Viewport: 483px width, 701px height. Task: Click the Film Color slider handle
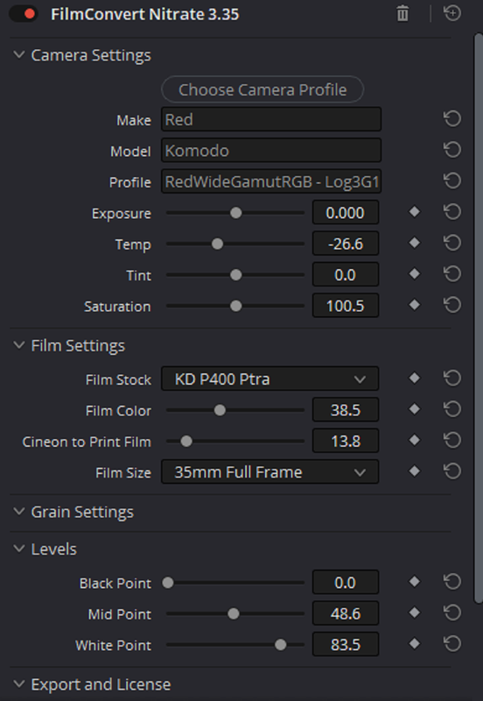220,410
